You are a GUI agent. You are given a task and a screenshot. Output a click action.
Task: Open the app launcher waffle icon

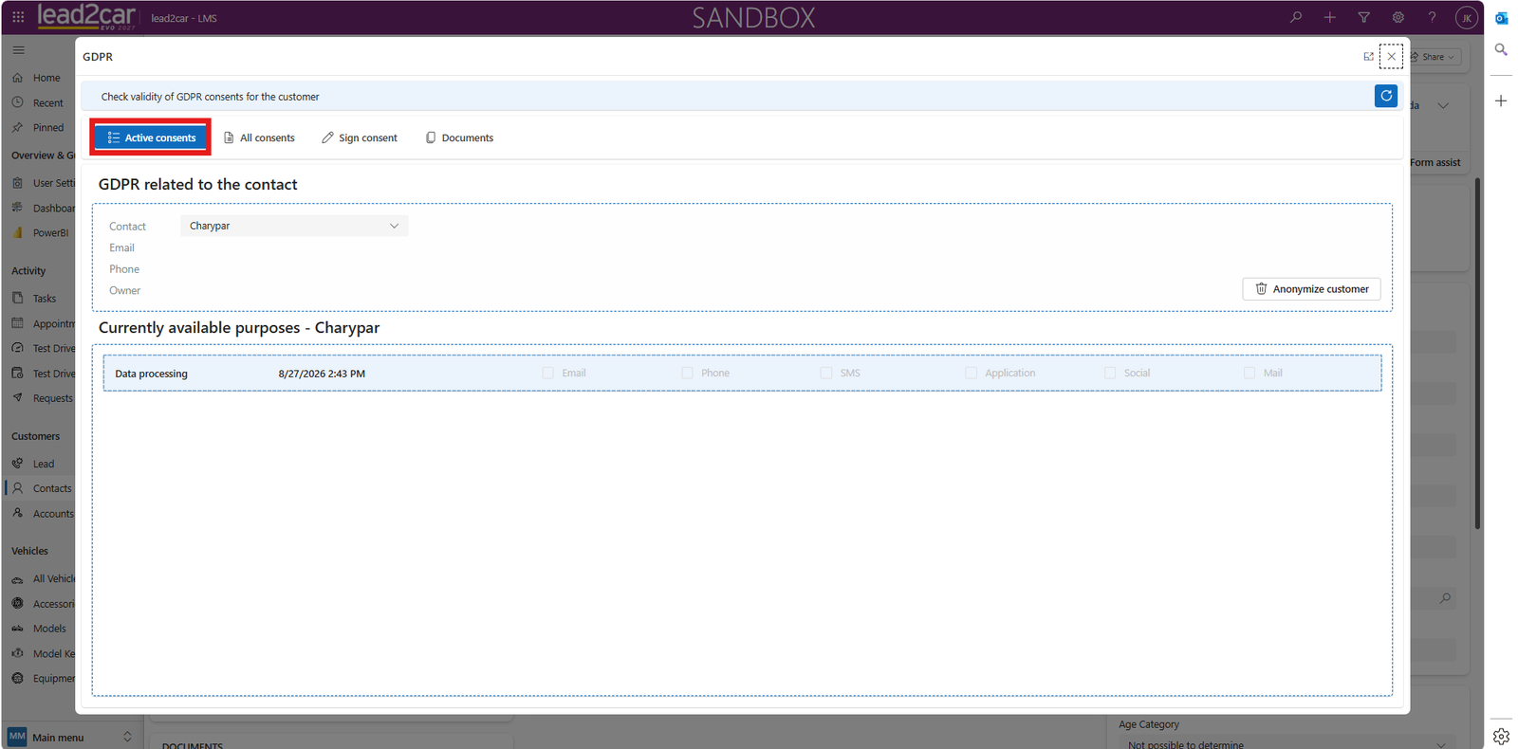(18, 17)
